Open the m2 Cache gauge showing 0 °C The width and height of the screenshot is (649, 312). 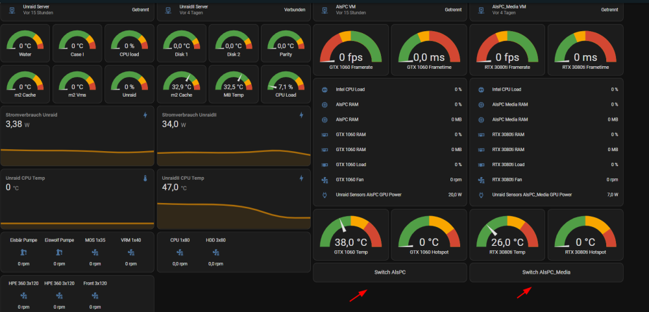(x=25, y=84)
